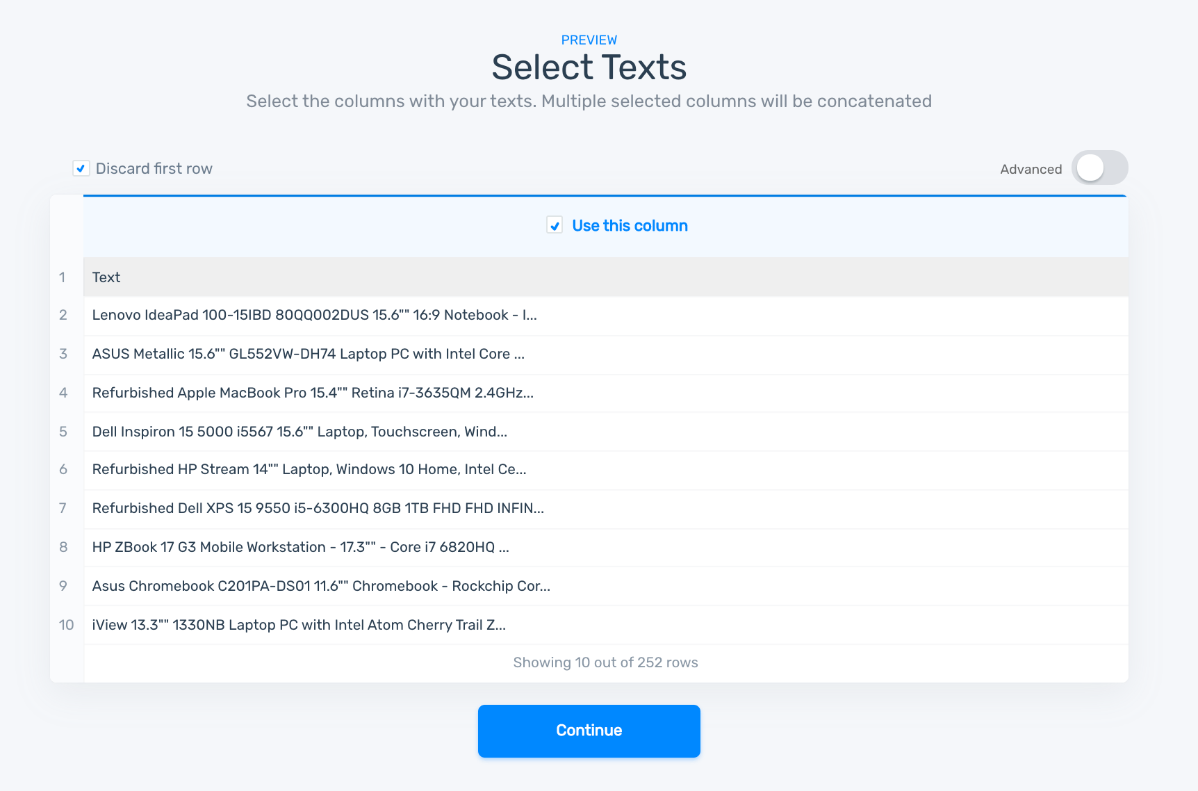Click the Asus Chromebook C201PA-DS01 row
1198x791 pixels.
pos(321,586)
